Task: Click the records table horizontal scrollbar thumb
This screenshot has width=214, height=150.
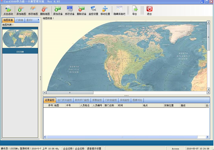Action: point(122,137)
